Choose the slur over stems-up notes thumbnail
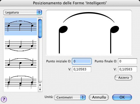The image size is (140, 104). [x=21, y=82]
